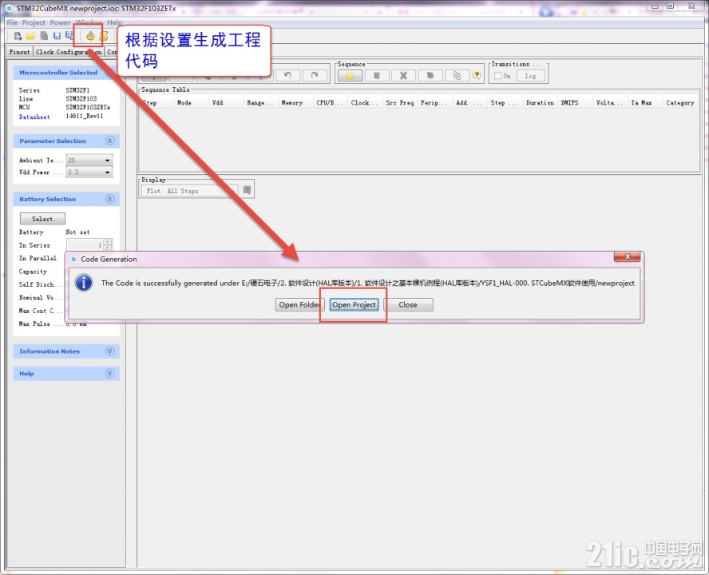
Task: Click the Save Project As icon
Action: 69,36
